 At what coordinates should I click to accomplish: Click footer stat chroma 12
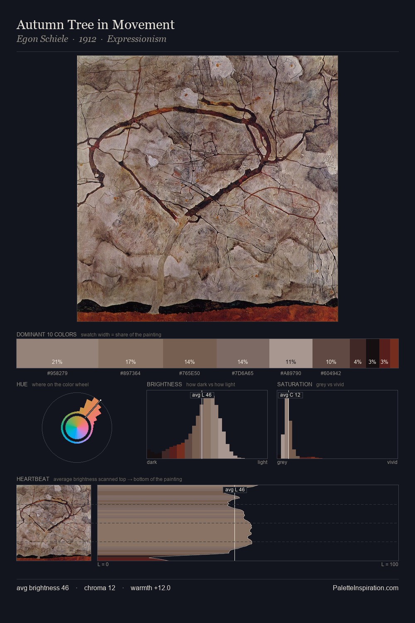click(x=100, y=588)
